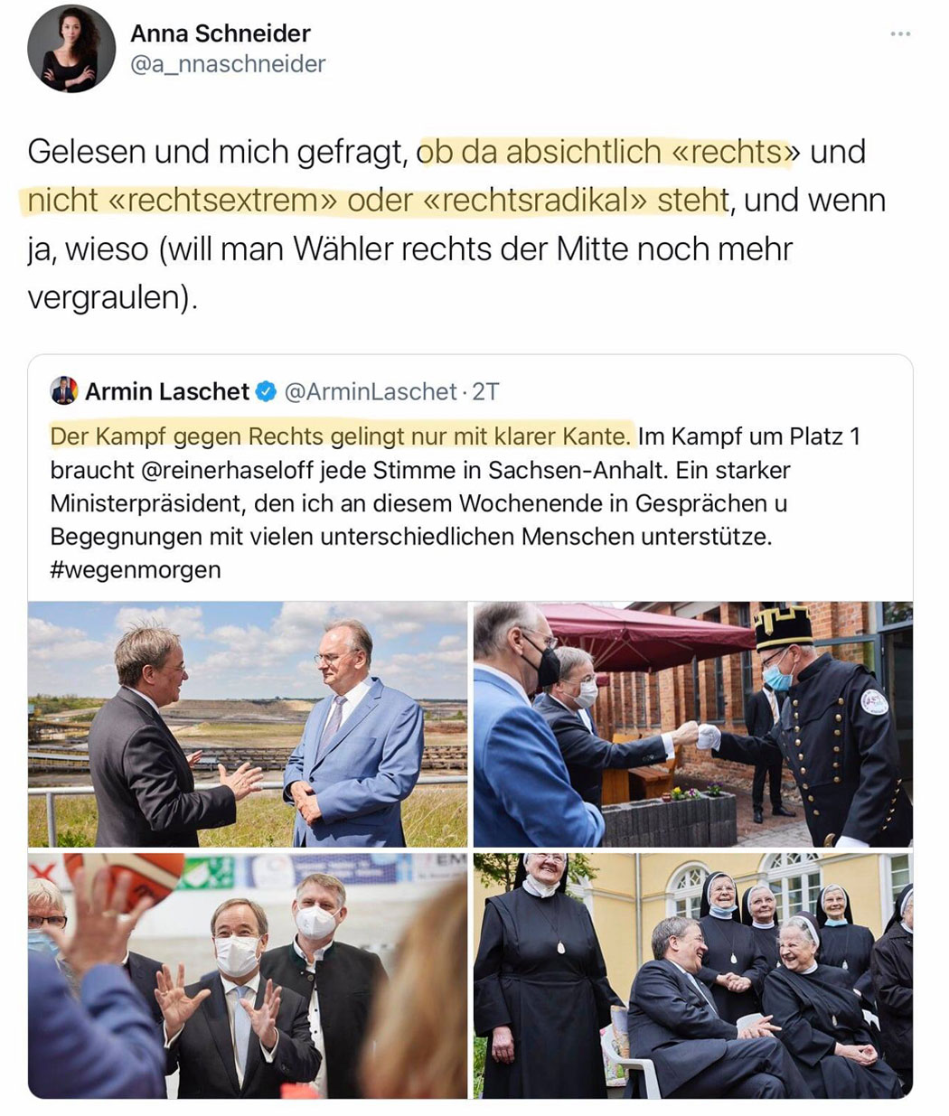Screen dimensions: 949x1116
Task: Click the blue verified badge beside Armin Laschet
Action: (266, 391)
